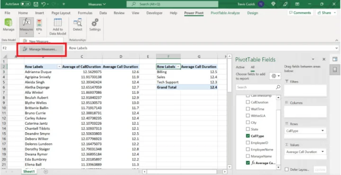Screen dimensions: 341x175
Task: Check the EmployeeName field
Action: point(248,149)
